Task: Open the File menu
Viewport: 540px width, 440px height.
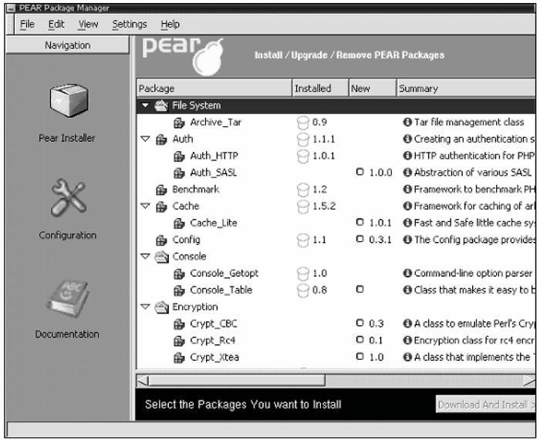Action: [27, 24]
